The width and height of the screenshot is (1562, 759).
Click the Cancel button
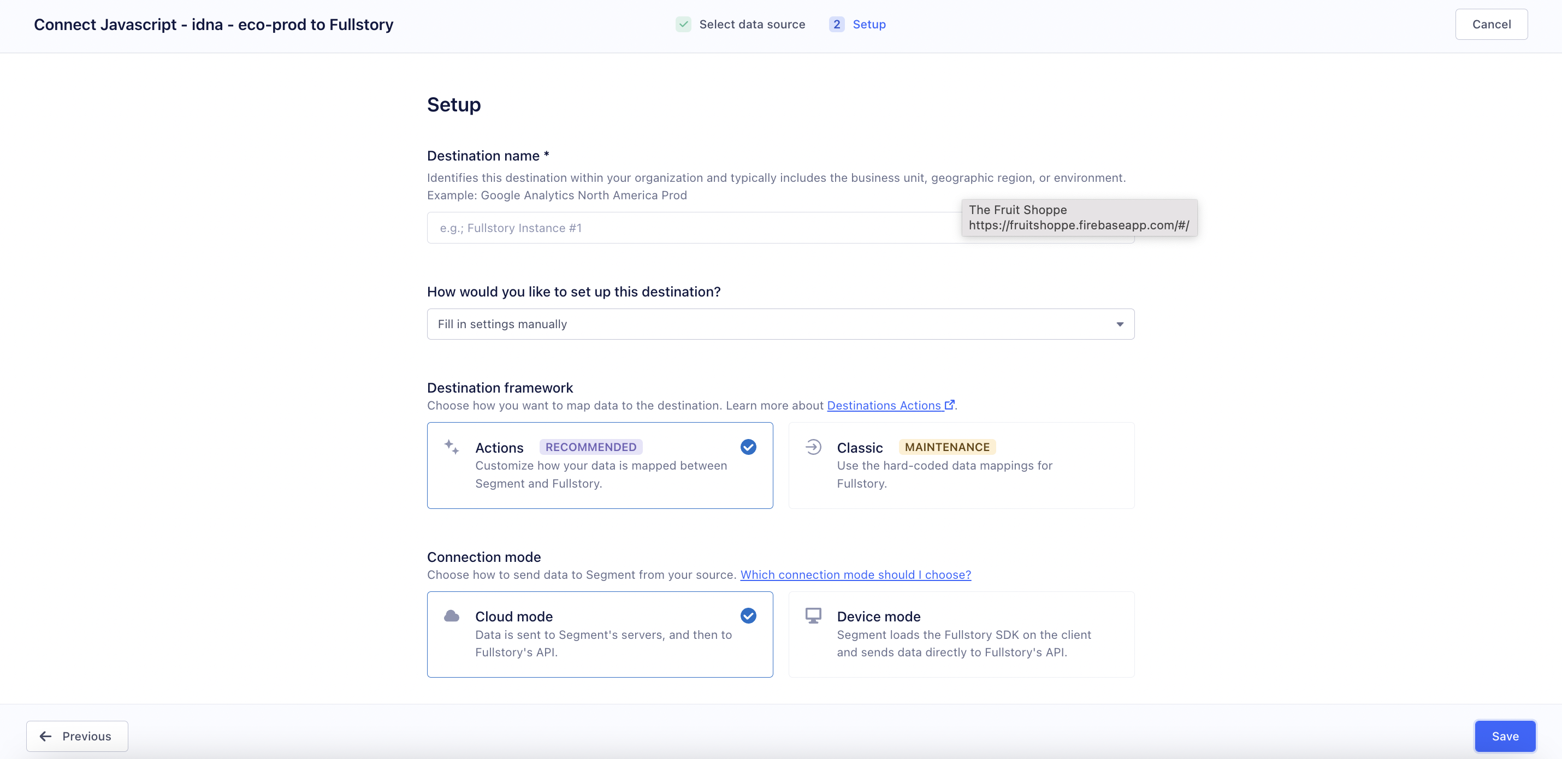pyautogui.click(x=1491, y=24)
